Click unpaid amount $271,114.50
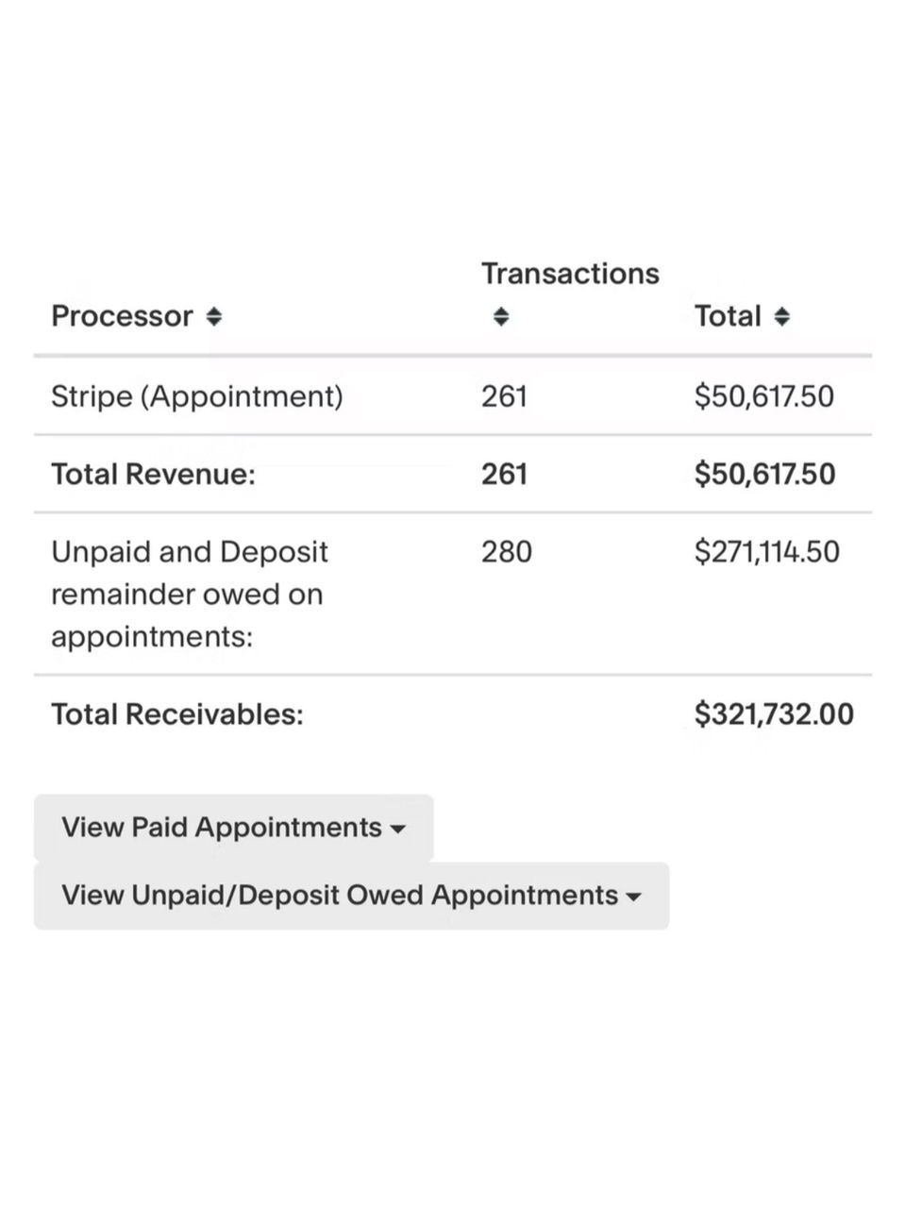 click(x=767, y=552)
